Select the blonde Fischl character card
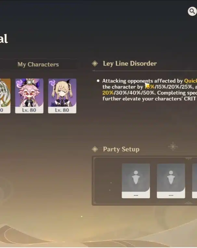Screen dimensions: 197x248 [x=62, y=96]
